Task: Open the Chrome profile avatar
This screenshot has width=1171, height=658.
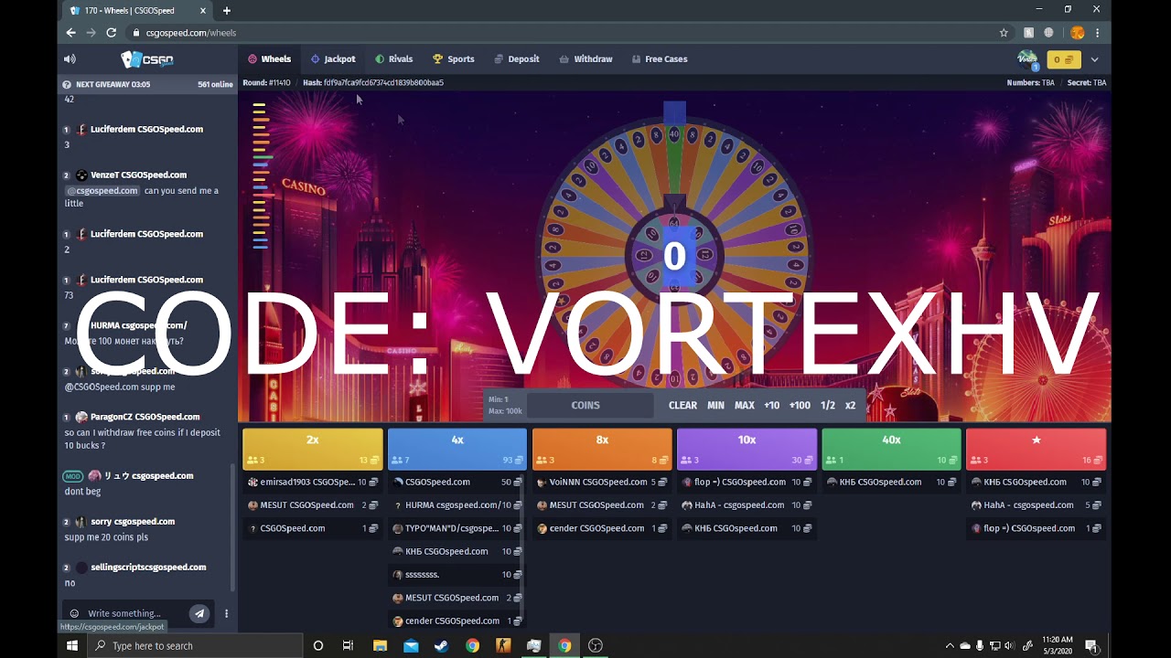Action: pyautogui.click(x=1078, y=32)
